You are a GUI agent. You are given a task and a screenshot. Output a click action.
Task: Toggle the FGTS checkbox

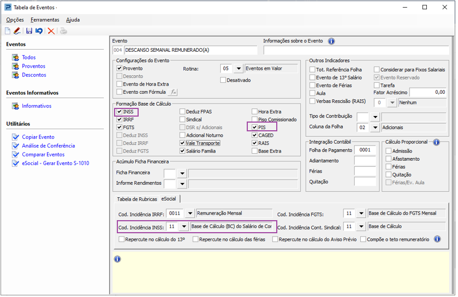coord(119,128)
